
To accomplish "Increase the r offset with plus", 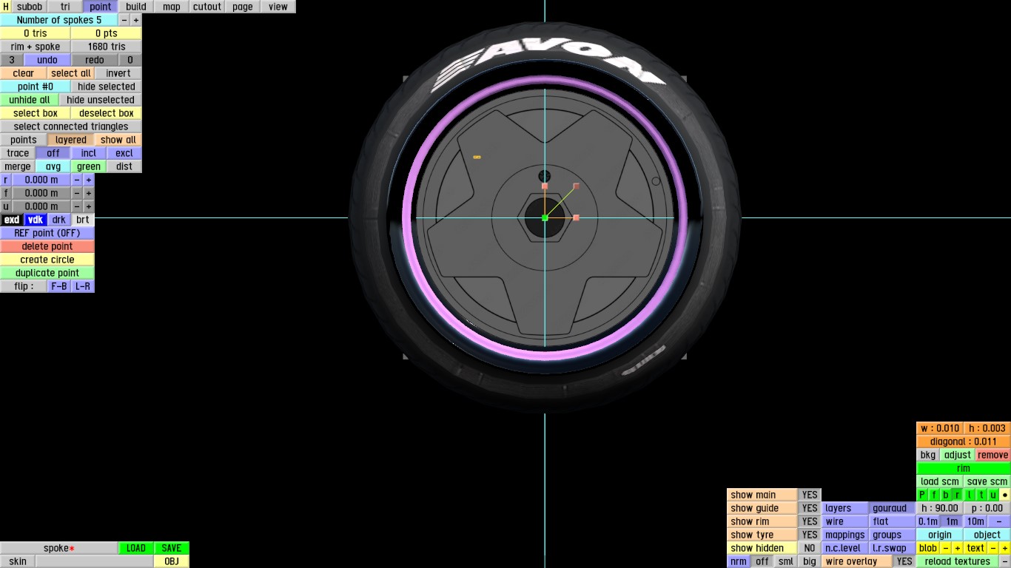I will point(89,180).
